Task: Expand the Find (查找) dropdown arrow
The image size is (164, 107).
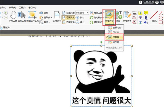Action: click(49, 22)
